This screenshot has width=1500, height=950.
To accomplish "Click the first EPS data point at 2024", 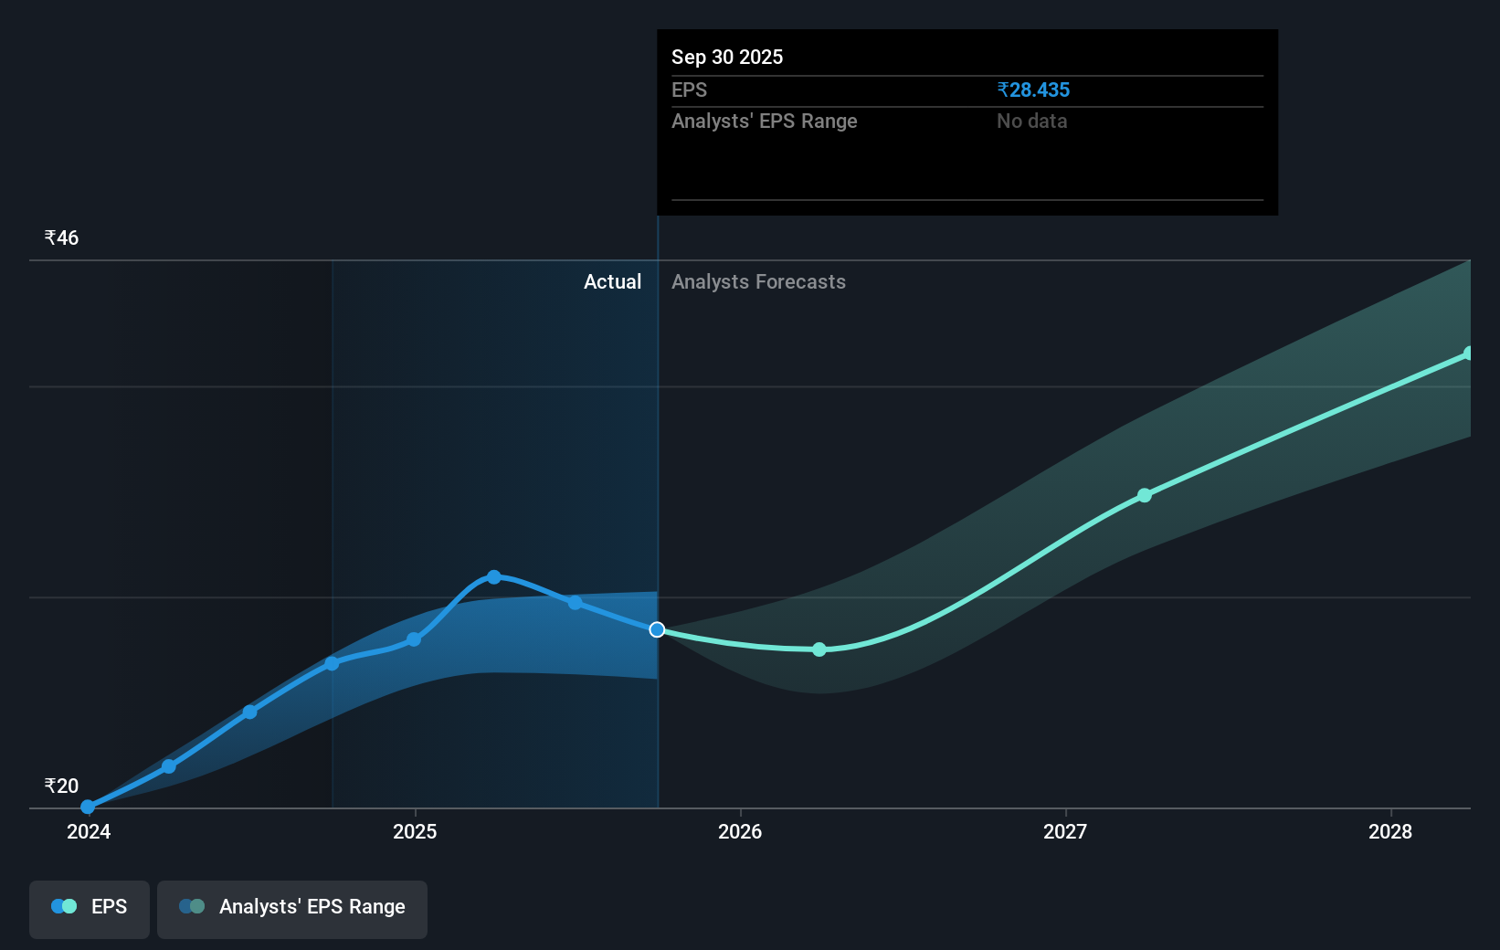I will point(87,807).
